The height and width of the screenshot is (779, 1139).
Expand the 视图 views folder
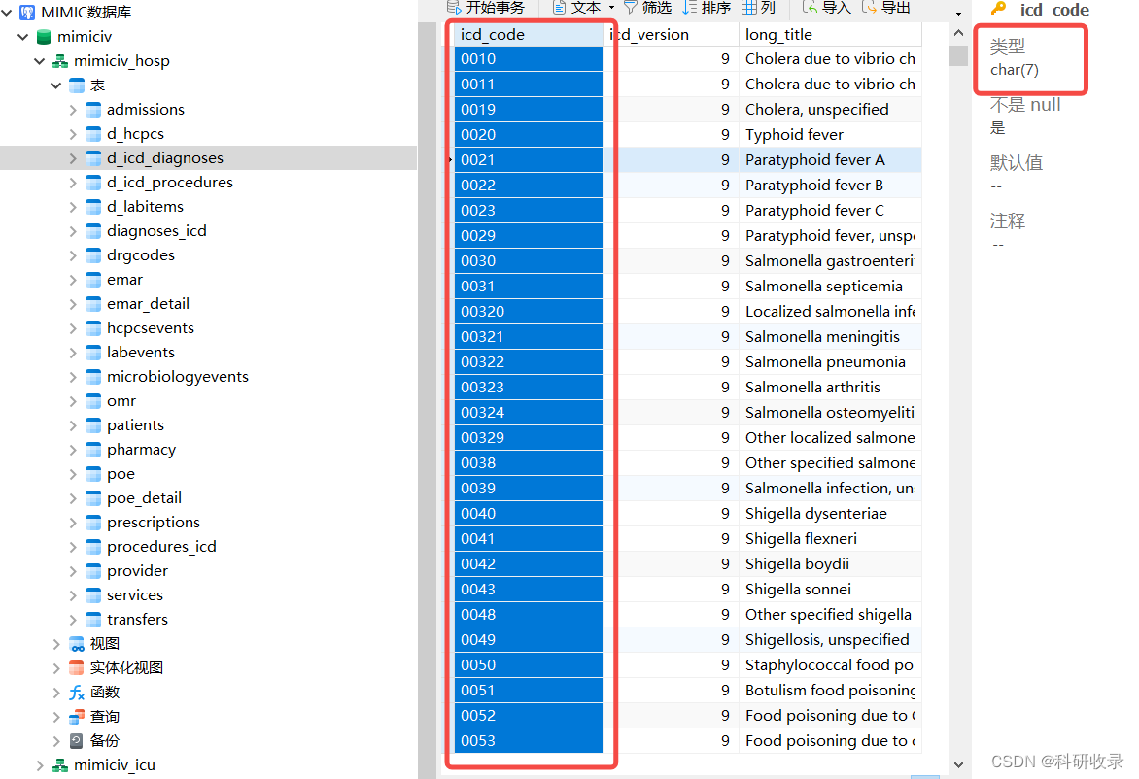56,644
